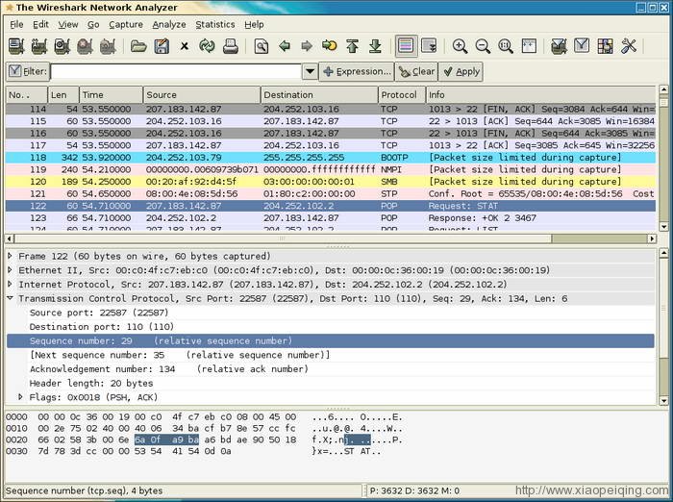Save capture file floppy icon
This screenshot has height=502, width=673.
(x=162, y=46)
